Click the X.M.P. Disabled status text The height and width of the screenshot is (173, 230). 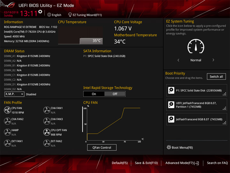[31, 94]
